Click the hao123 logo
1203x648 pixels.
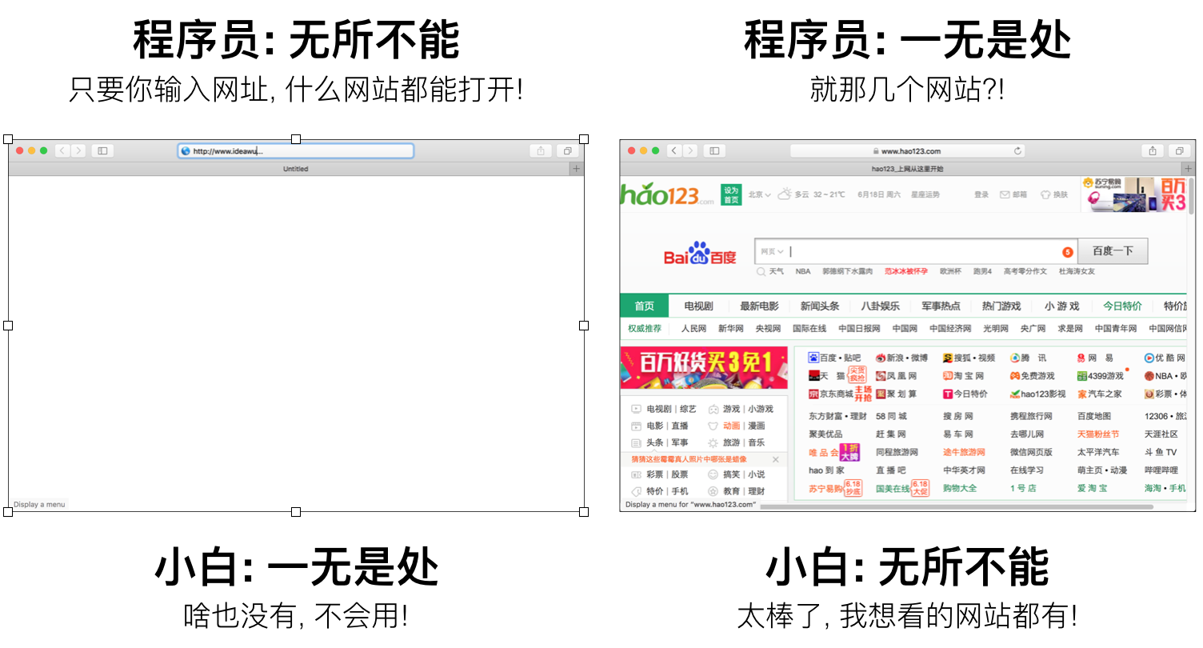tap(667, 194)
